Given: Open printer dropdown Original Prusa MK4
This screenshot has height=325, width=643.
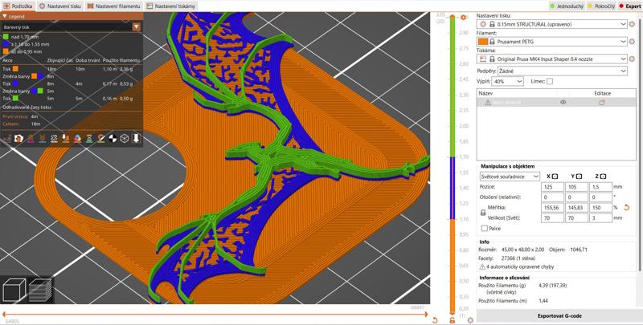Looking at the screenshot, I should 551,59.
